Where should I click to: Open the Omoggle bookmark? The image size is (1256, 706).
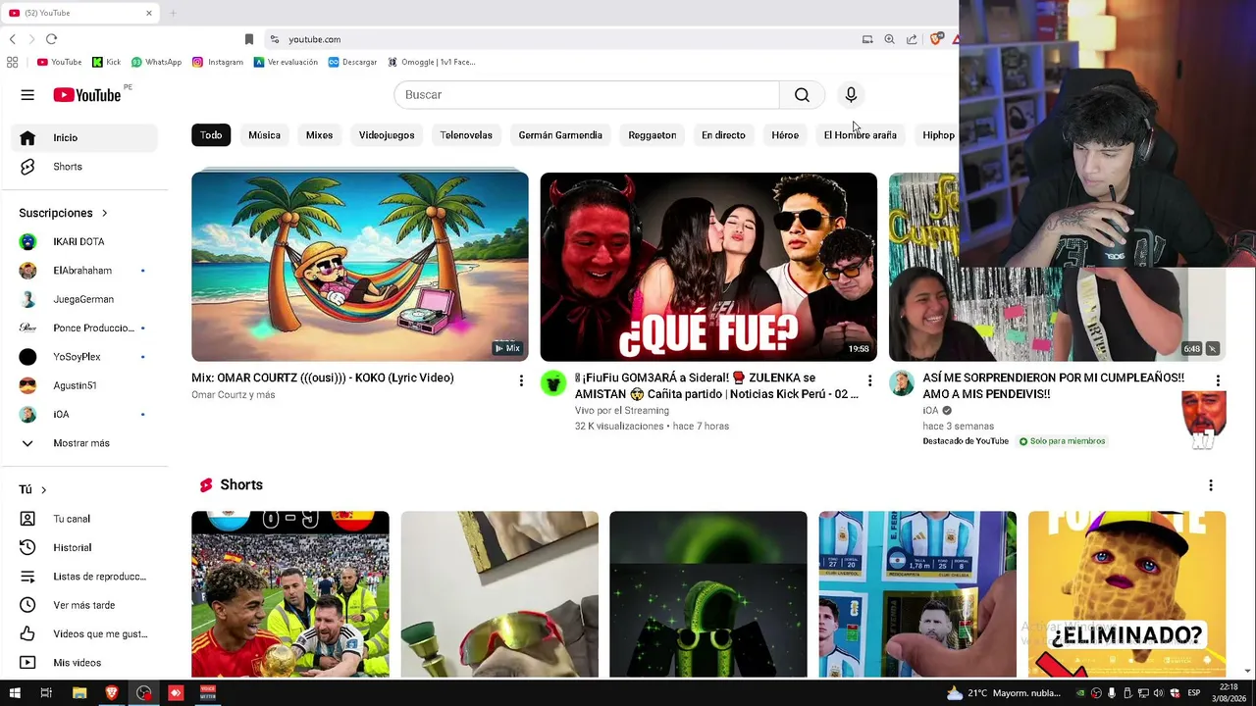pyautogui.click(x=431, y=62)
